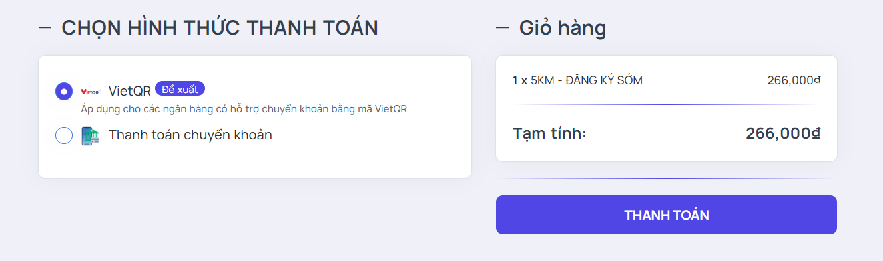Click the Giỏ hàng heading
This screenshot has height=261, width=883.
[x=563, y=29]
